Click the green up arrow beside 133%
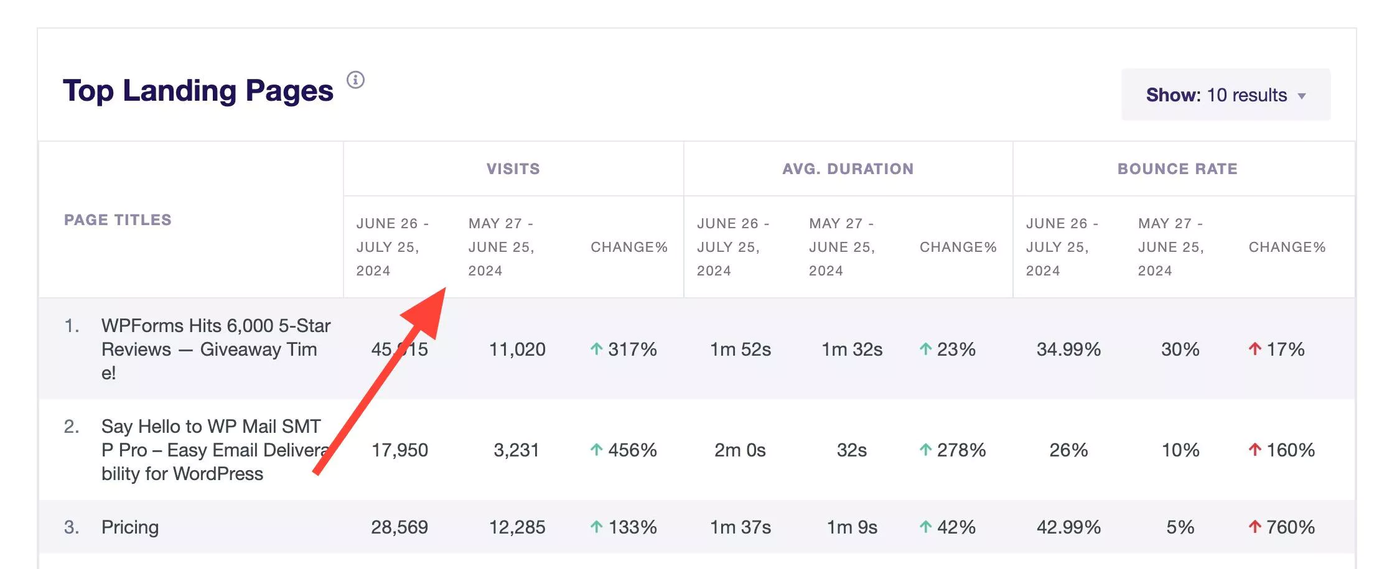 pyautogui.click(x=596, y=527)
